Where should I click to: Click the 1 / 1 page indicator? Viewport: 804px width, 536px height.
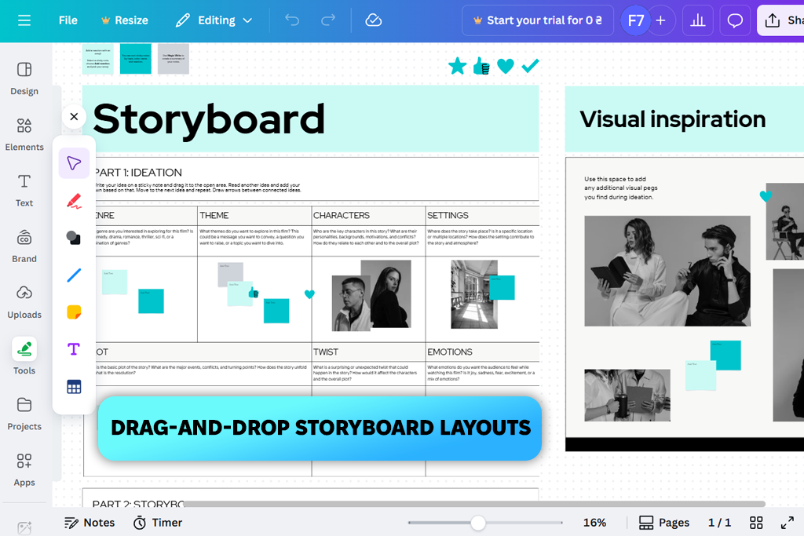(719, 523)
